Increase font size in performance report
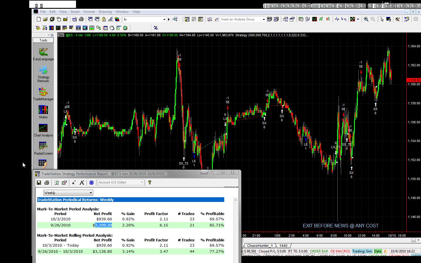Viewport: 421px width, 263px height. (82, 182)
